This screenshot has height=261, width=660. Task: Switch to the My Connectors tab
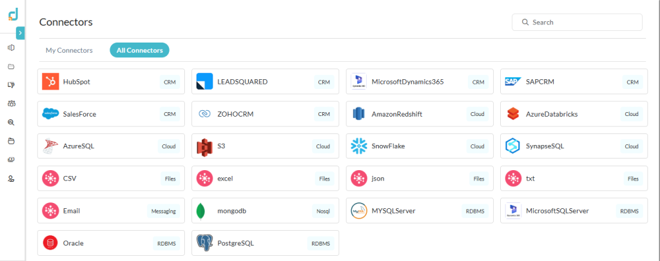click(x=69, y=50)
